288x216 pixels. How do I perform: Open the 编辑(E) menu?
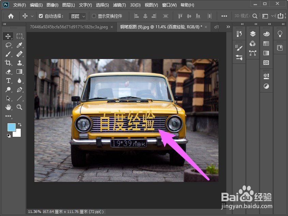[x=36, y=5]
